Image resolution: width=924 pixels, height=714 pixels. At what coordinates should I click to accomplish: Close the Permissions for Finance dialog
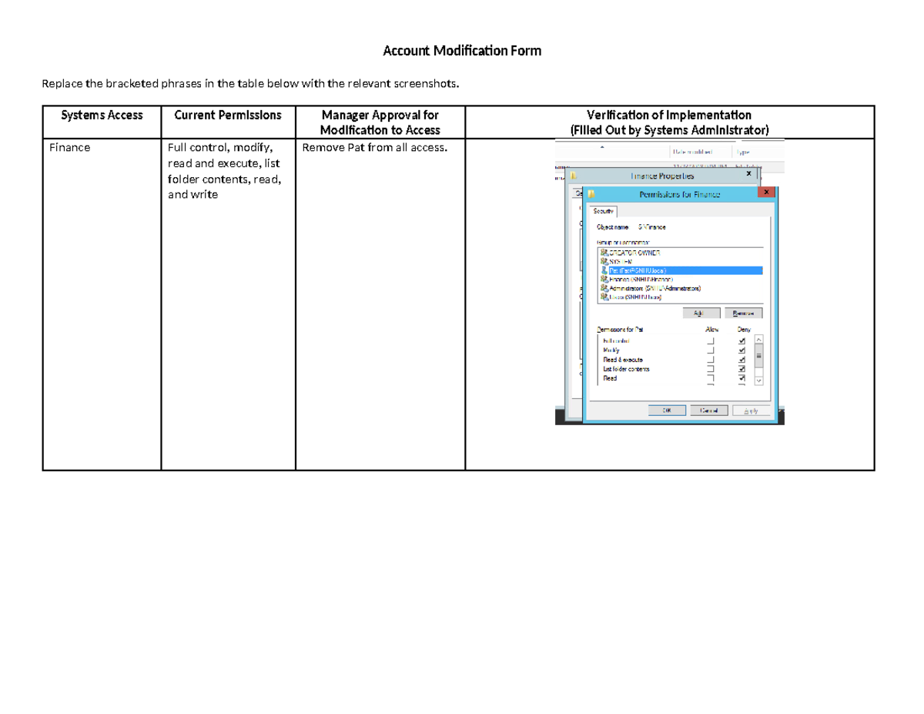tap(765, 192)
